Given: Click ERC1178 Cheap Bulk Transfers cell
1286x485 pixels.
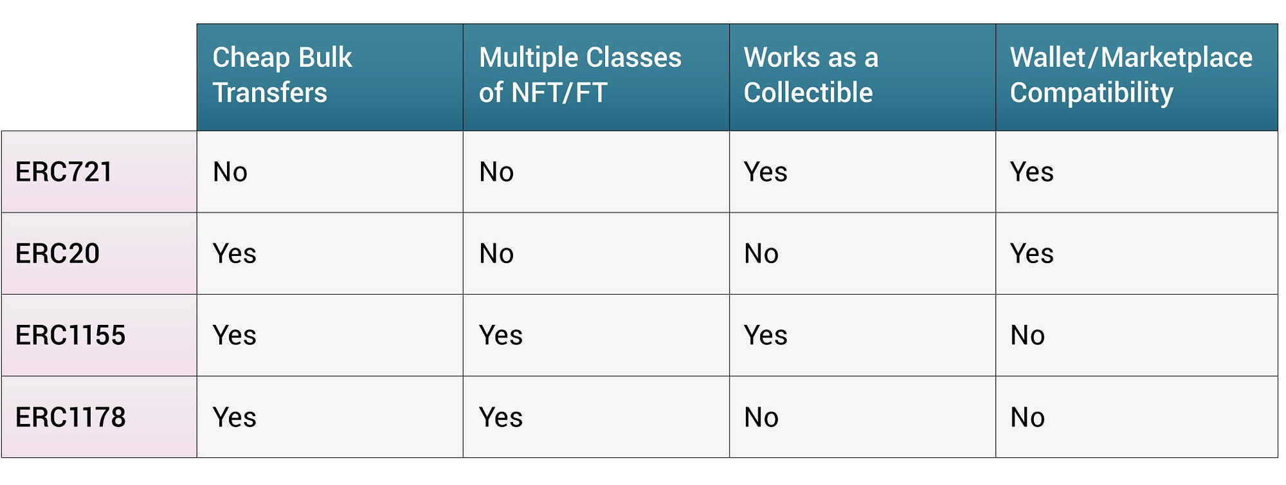Looking at the screenshot, I should [330, 417].
